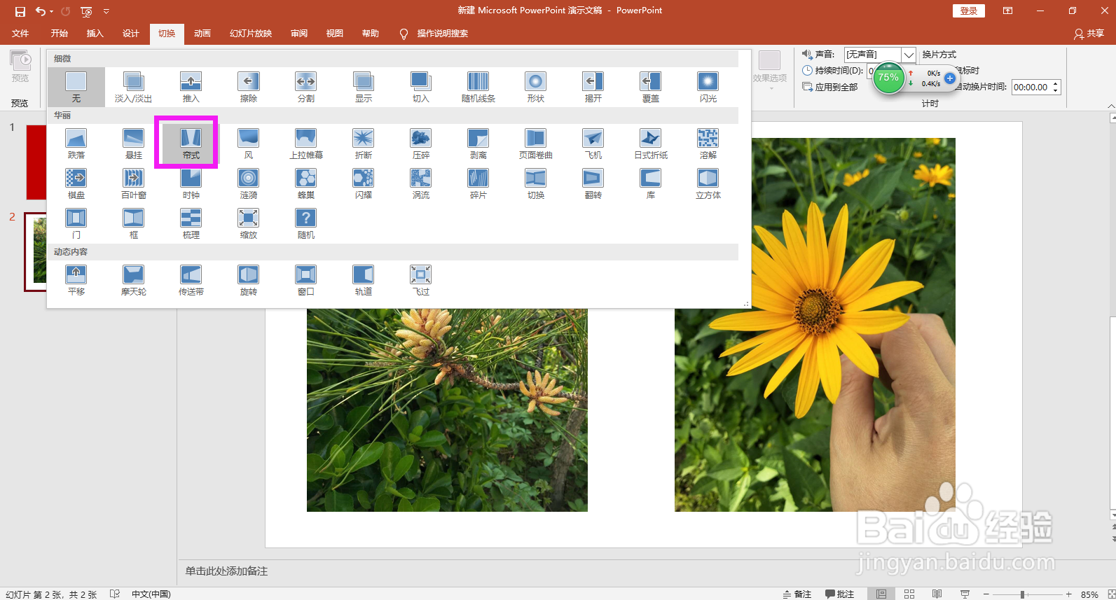Open the 设计 Design tab
Viewport: 1116px width, 600px height.
[131, 34]
